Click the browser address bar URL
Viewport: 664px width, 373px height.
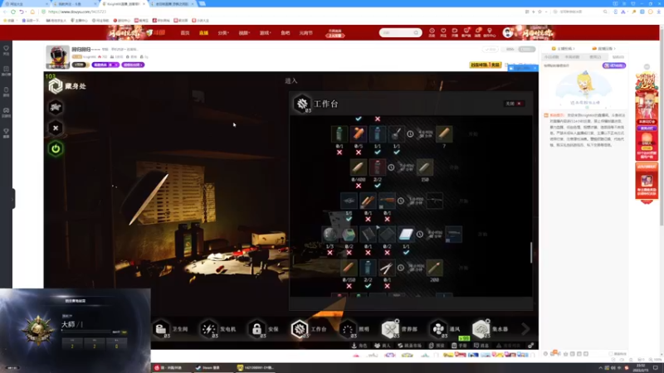click(x=77, y=12)
